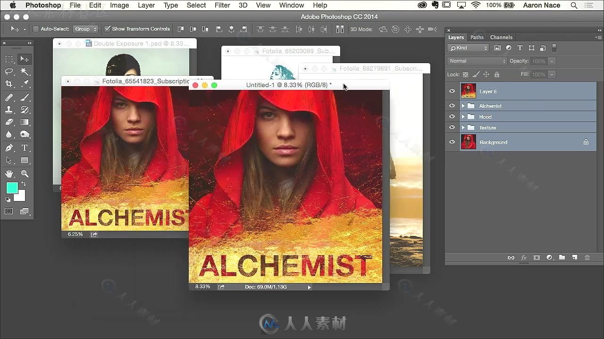Image resolution: width=604 pixels, height=339 pixels.
Task: Select the Spot Healing Brush tool
Action: tap(9, 97)
